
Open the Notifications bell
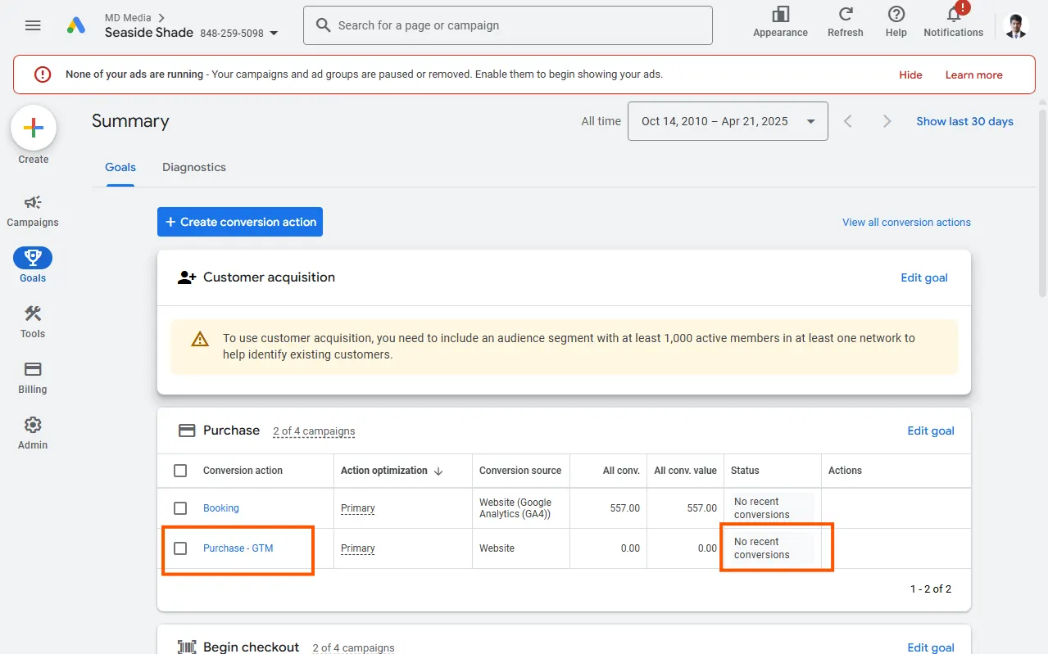[x=954, y=13]
